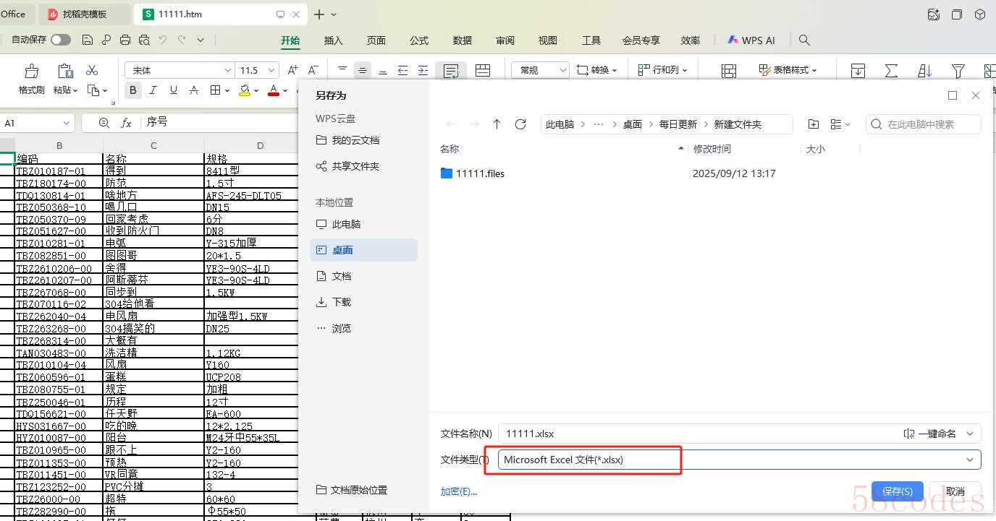996x521 pixels.
Task: Switch to the 插入 ribbon tab
Action: pos(333,40)
